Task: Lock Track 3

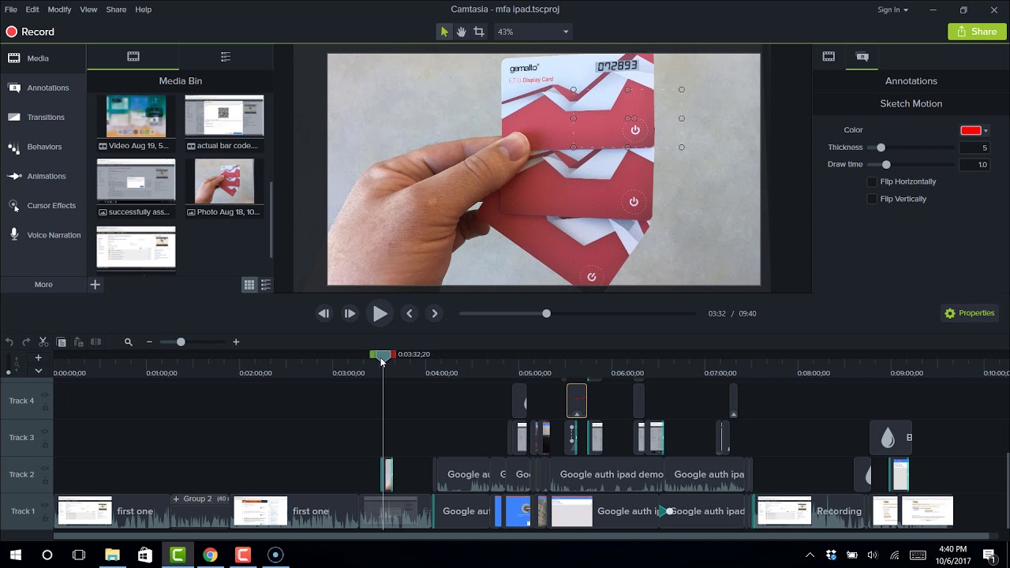Action: [45, 444]
